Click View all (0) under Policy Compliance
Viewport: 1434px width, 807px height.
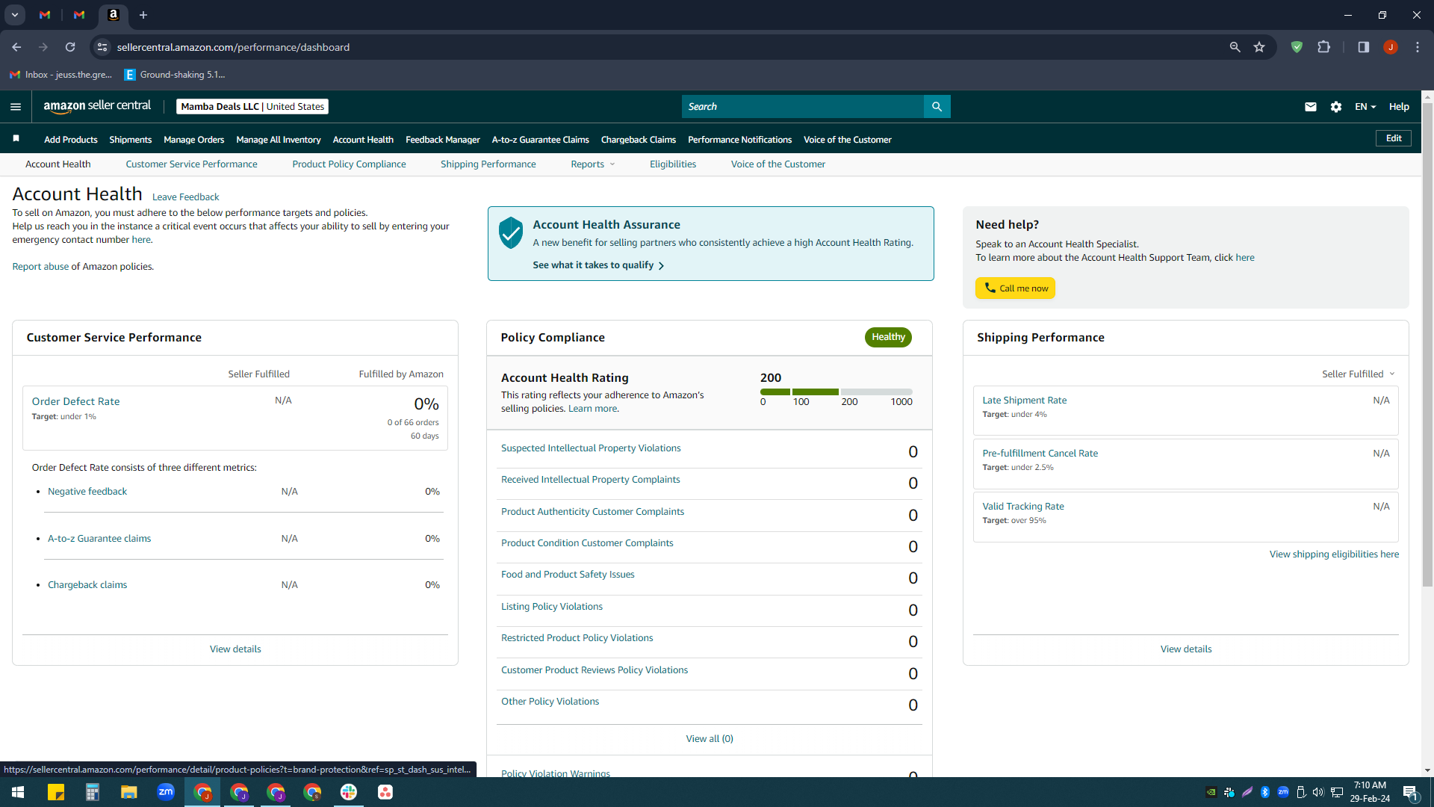tap(710, 739)
